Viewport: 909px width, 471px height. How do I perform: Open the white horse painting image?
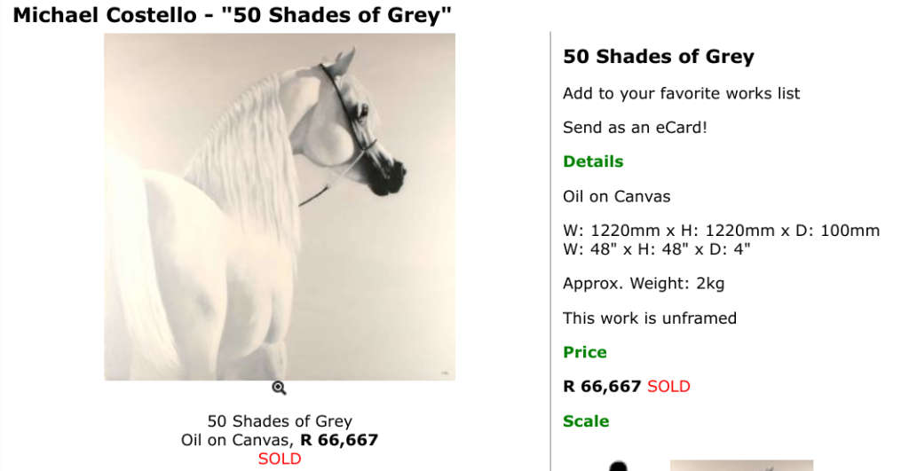pos(280,207)
